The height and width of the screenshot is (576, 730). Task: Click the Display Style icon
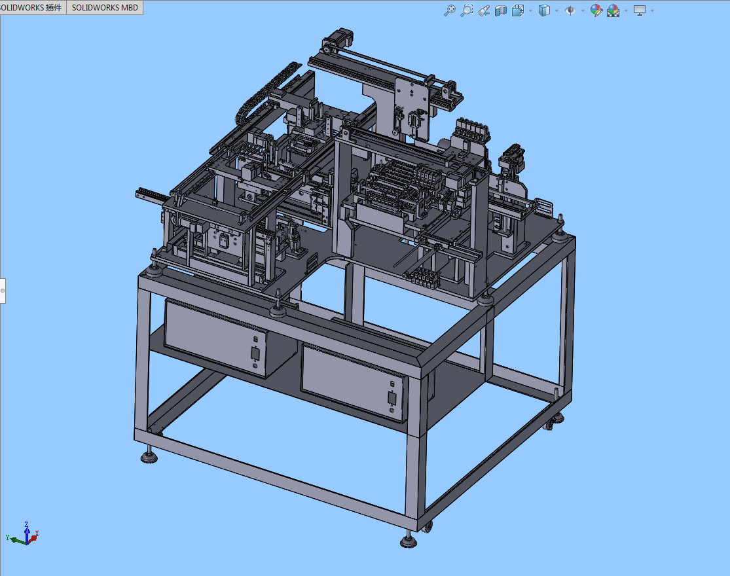544,10
